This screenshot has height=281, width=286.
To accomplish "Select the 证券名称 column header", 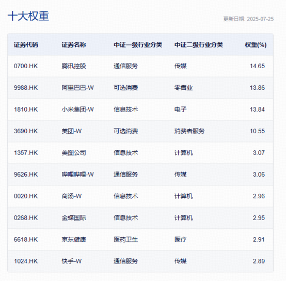I will pyautogui.click(x=74, y=45).
